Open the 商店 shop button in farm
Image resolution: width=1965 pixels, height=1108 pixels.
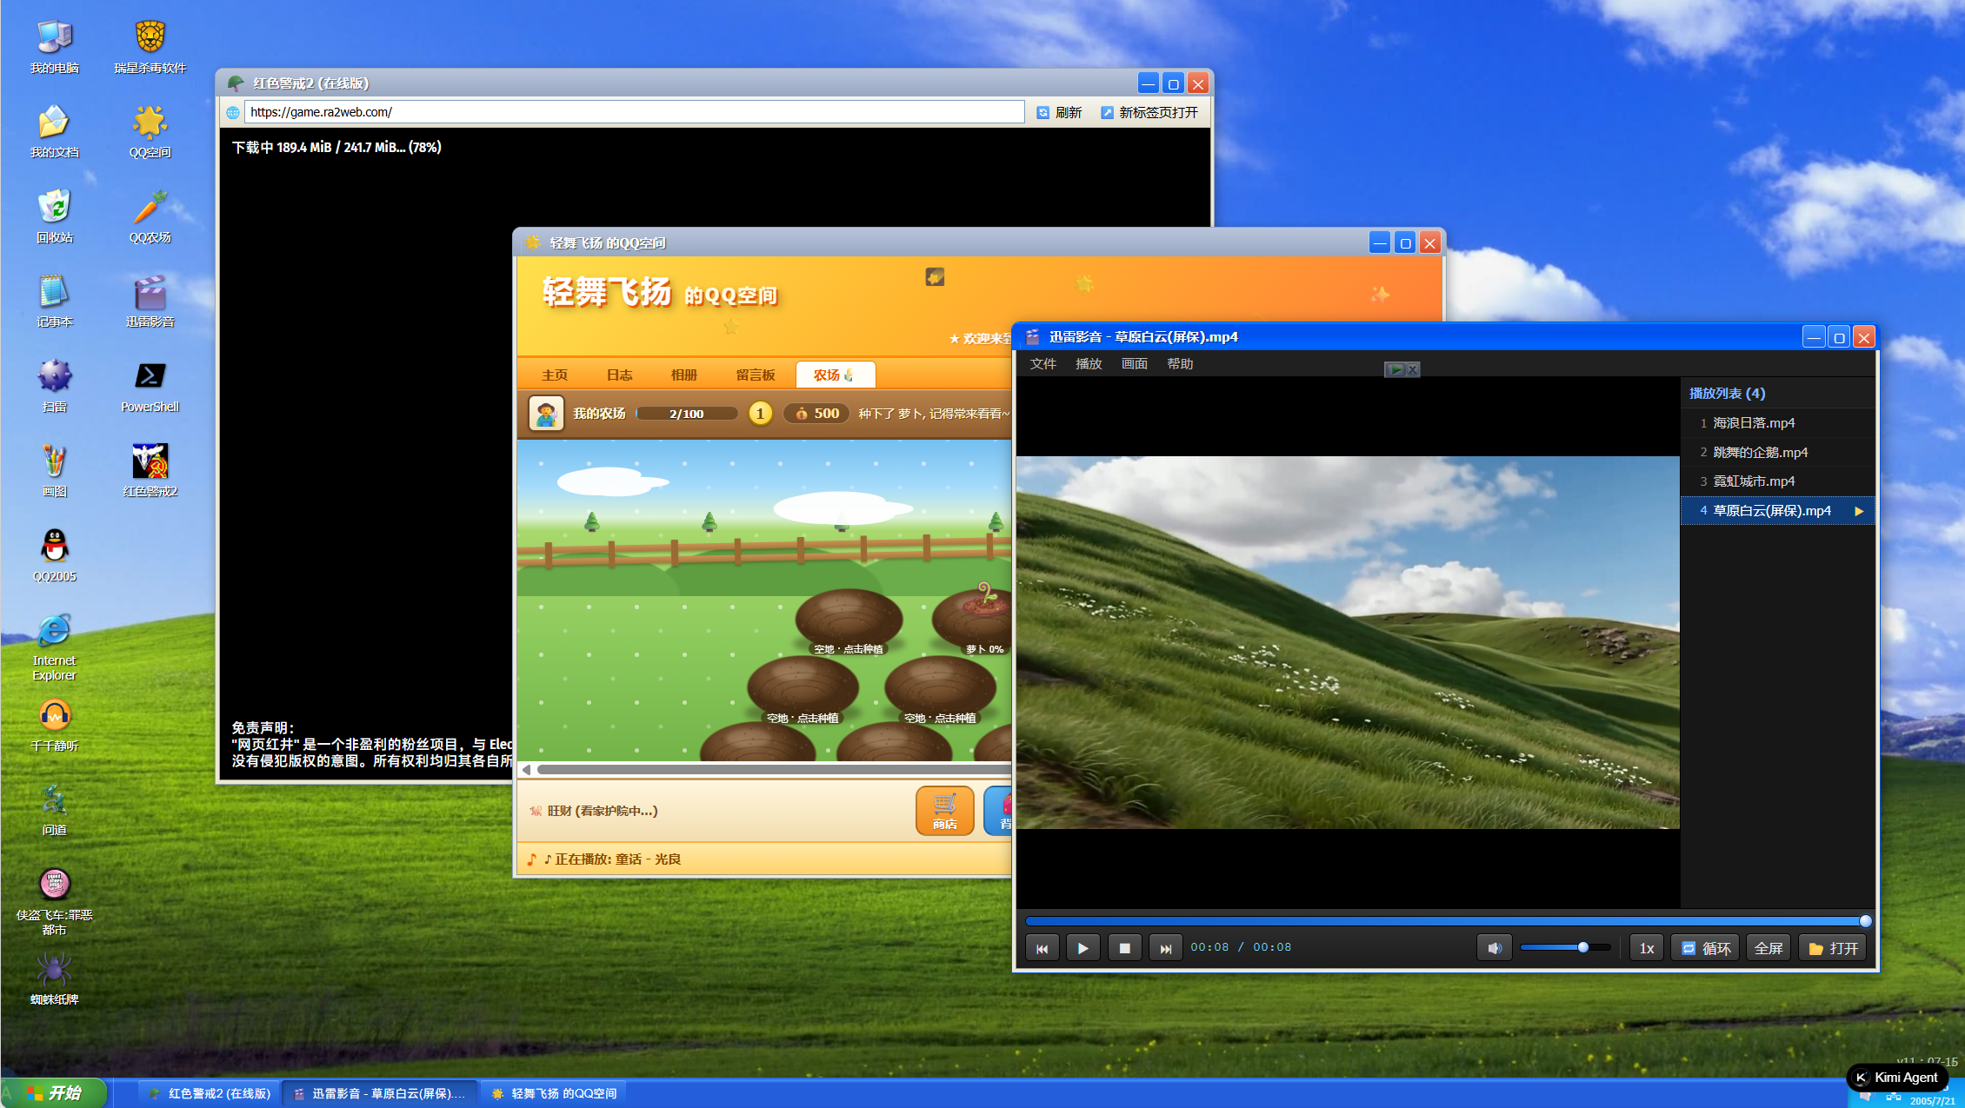pos(945,811)
